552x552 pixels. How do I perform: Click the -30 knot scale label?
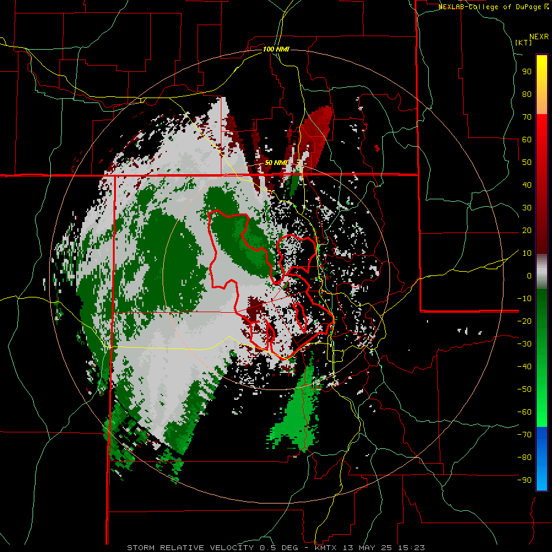(525, 344)
